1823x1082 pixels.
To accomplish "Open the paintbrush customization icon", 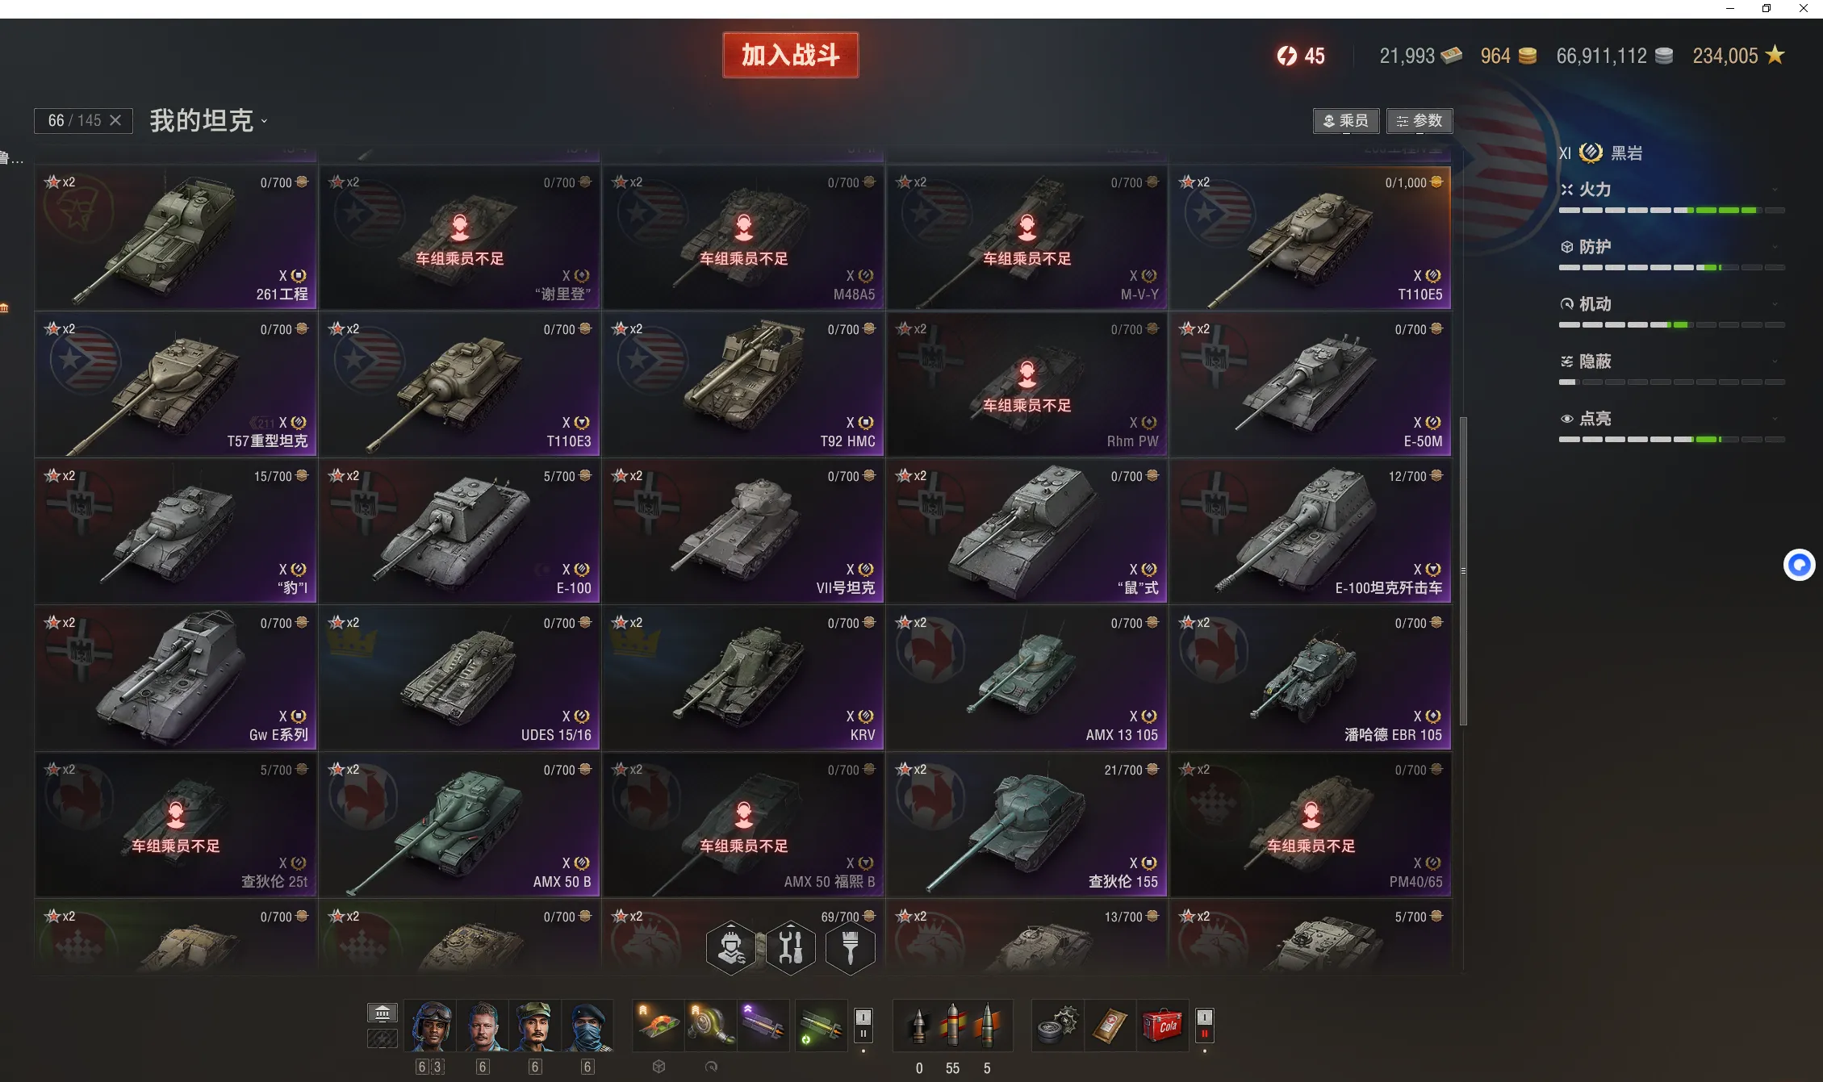I will [851, 947].
